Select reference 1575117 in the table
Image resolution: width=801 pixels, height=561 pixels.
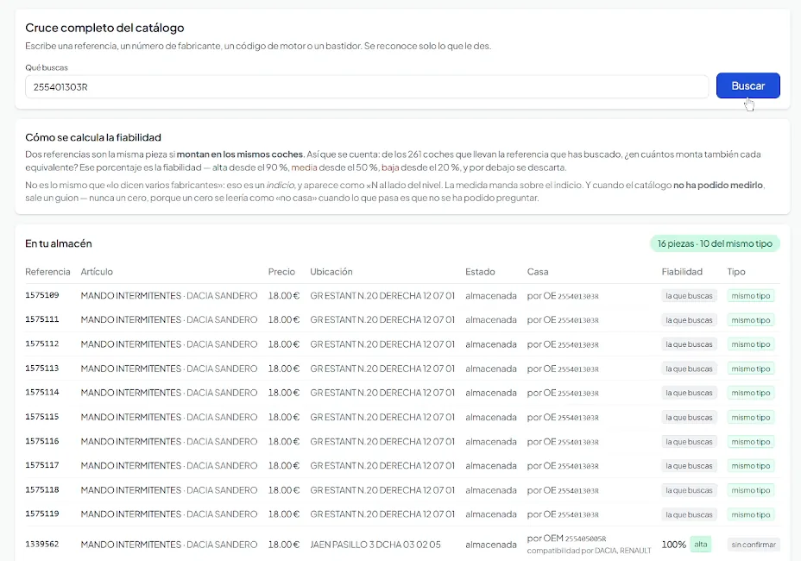[42, 465]
